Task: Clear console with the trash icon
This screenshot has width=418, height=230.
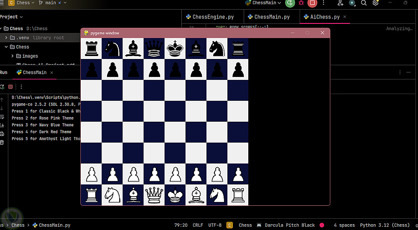Action: (2, 143)
